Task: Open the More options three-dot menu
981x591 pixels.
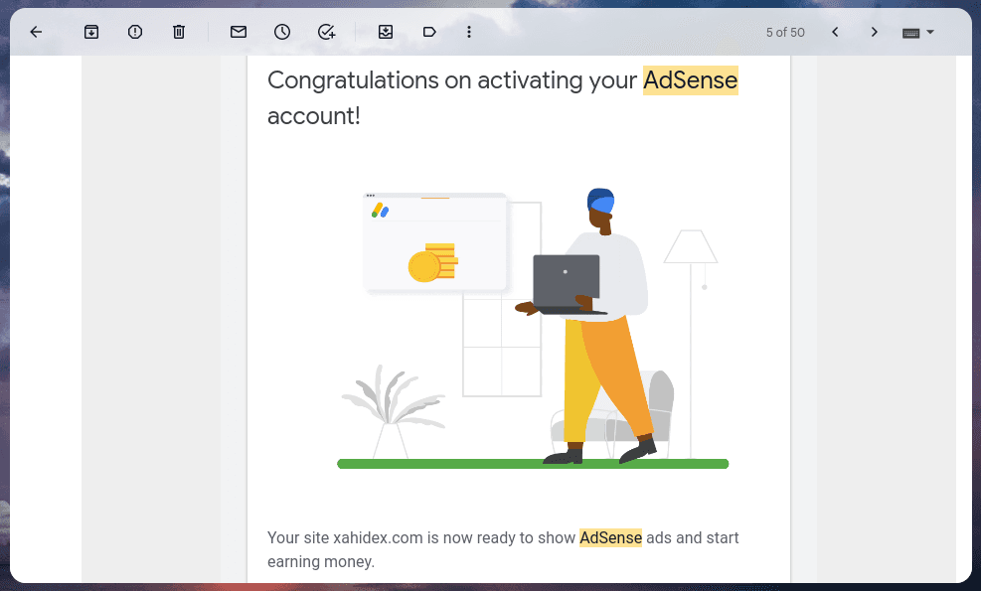Action: point(468,32)
